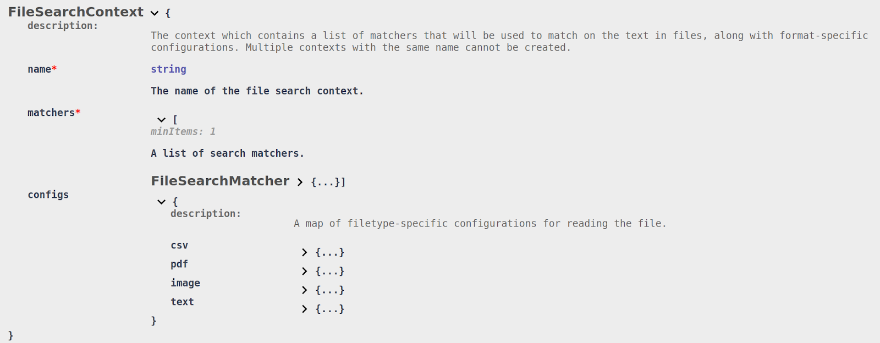Screen dimensions: 880x343
Task: Click the image collapsed braces
Action: [x=329, y=290]
